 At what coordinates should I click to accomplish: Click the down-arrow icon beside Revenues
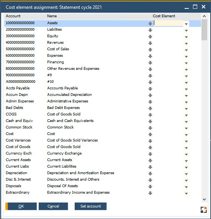pos(150,43)
